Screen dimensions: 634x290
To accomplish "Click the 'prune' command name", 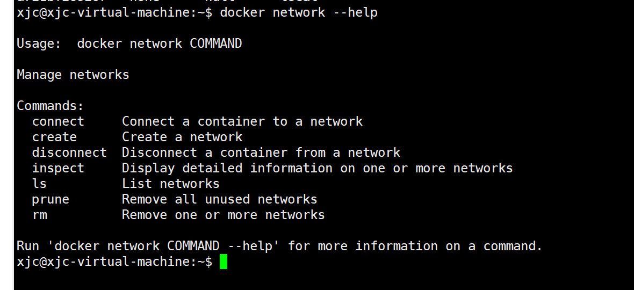I will pos(51,200).
